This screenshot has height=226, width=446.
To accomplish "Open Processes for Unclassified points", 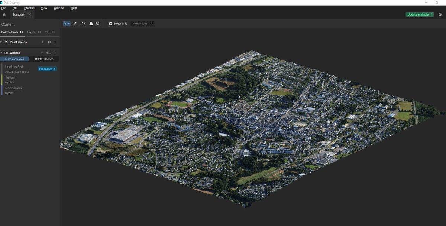I will click(47, 69).
